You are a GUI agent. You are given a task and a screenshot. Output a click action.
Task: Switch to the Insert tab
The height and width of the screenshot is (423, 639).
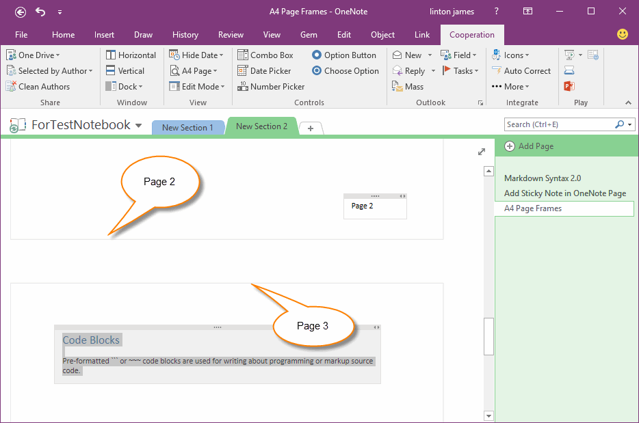coord(104,35)
